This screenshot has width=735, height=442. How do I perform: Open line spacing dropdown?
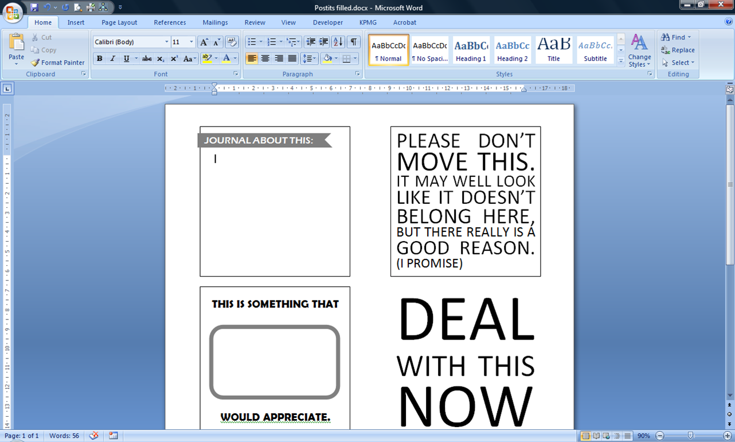[310, 58]
